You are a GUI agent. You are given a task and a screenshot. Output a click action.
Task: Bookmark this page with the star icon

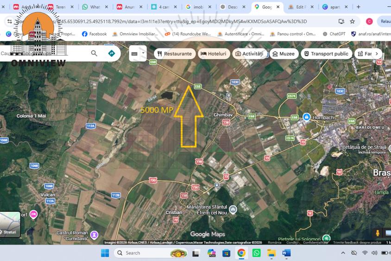[353, 21]
